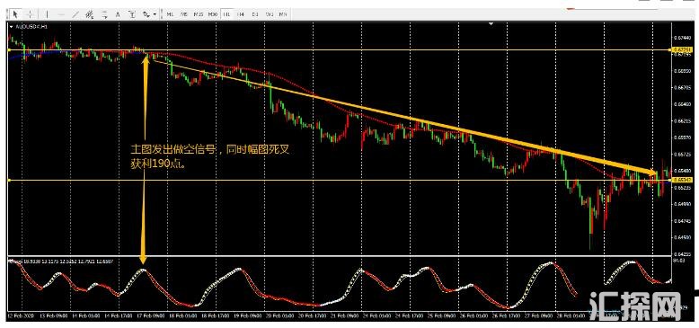The image size is (699, 328).
Task: Expand the AUDUSD,H1 chart title triangle
Action: pyautogui.click(x=11, y=27)
